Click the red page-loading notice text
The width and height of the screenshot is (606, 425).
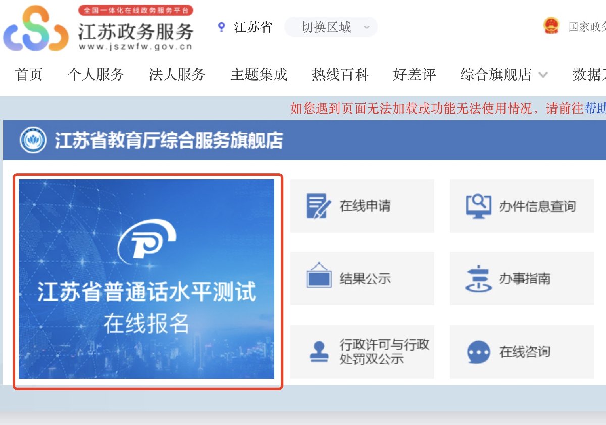pyautogui.click(x=437, y=108)
